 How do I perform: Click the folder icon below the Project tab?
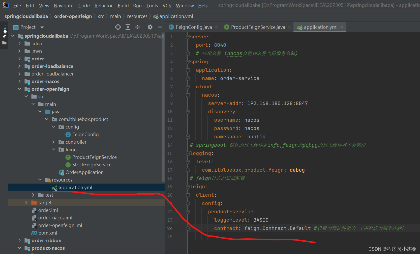(4, 43)
